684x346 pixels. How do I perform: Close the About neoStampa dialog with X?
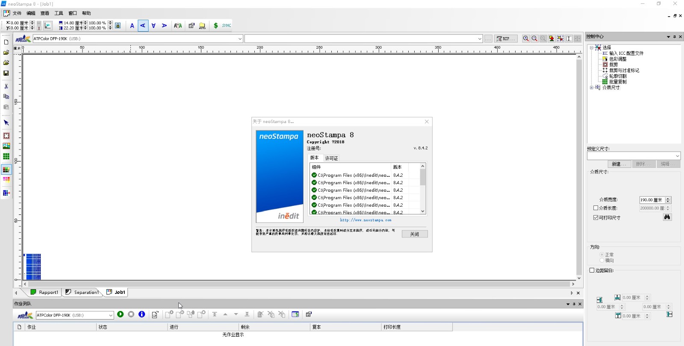click(x=427, y=122)
